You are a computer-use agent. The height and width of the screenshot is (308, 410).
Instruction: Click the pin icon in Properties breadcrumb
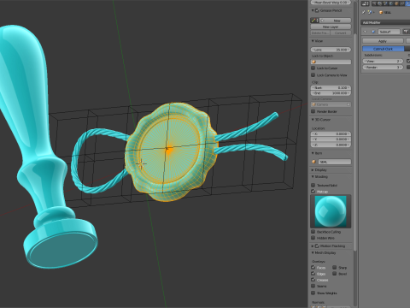pos(364,12)
